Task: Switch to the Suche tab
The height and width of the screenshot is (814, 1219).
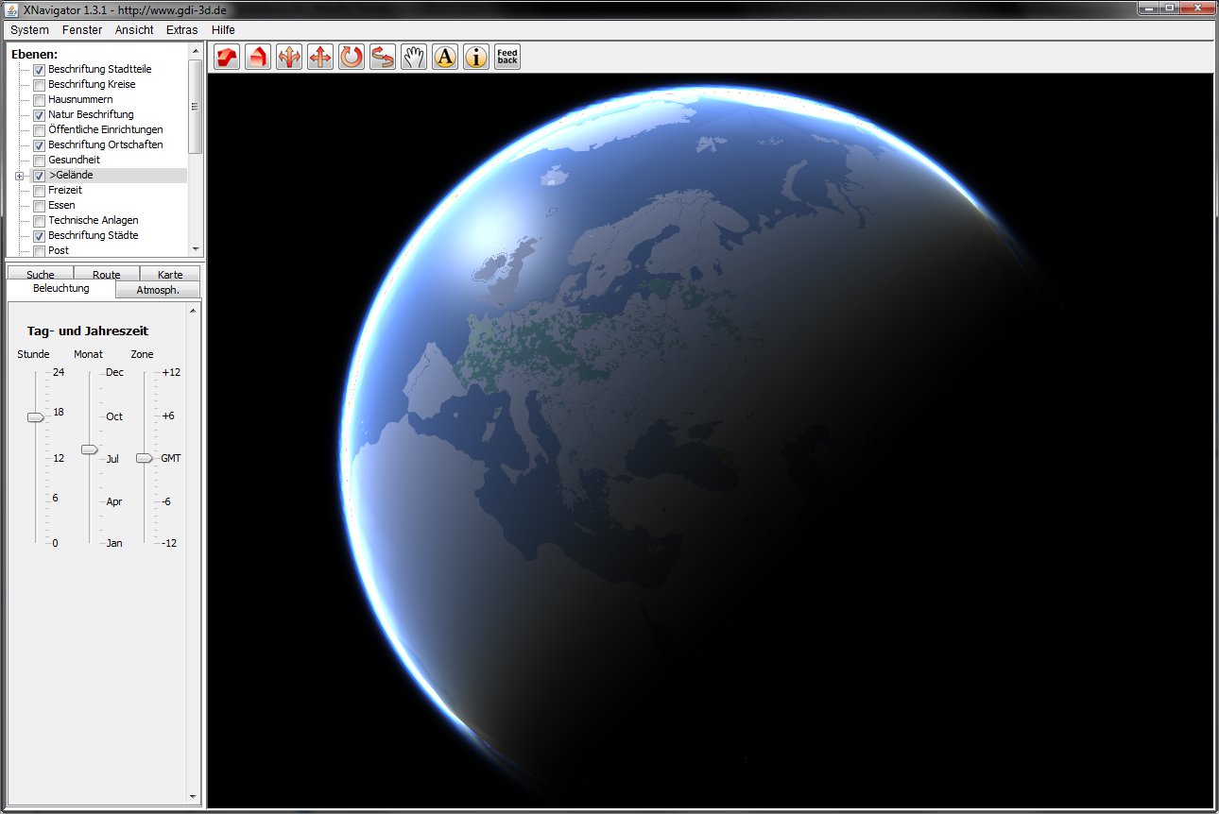Action: click(x=41, y=274)
